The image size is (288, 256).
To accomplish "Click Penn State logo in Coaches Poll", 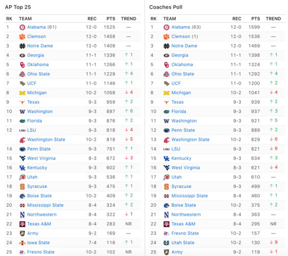I will click(166, 131).
